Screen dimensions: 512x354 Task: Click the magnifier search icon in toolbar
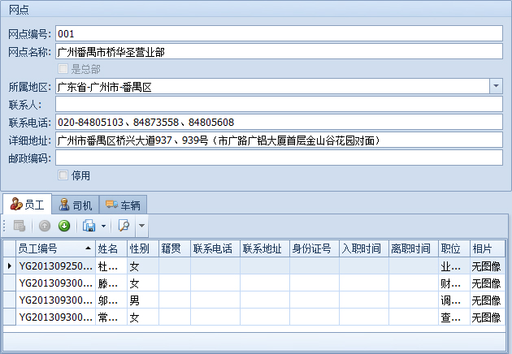click(124, 226)
